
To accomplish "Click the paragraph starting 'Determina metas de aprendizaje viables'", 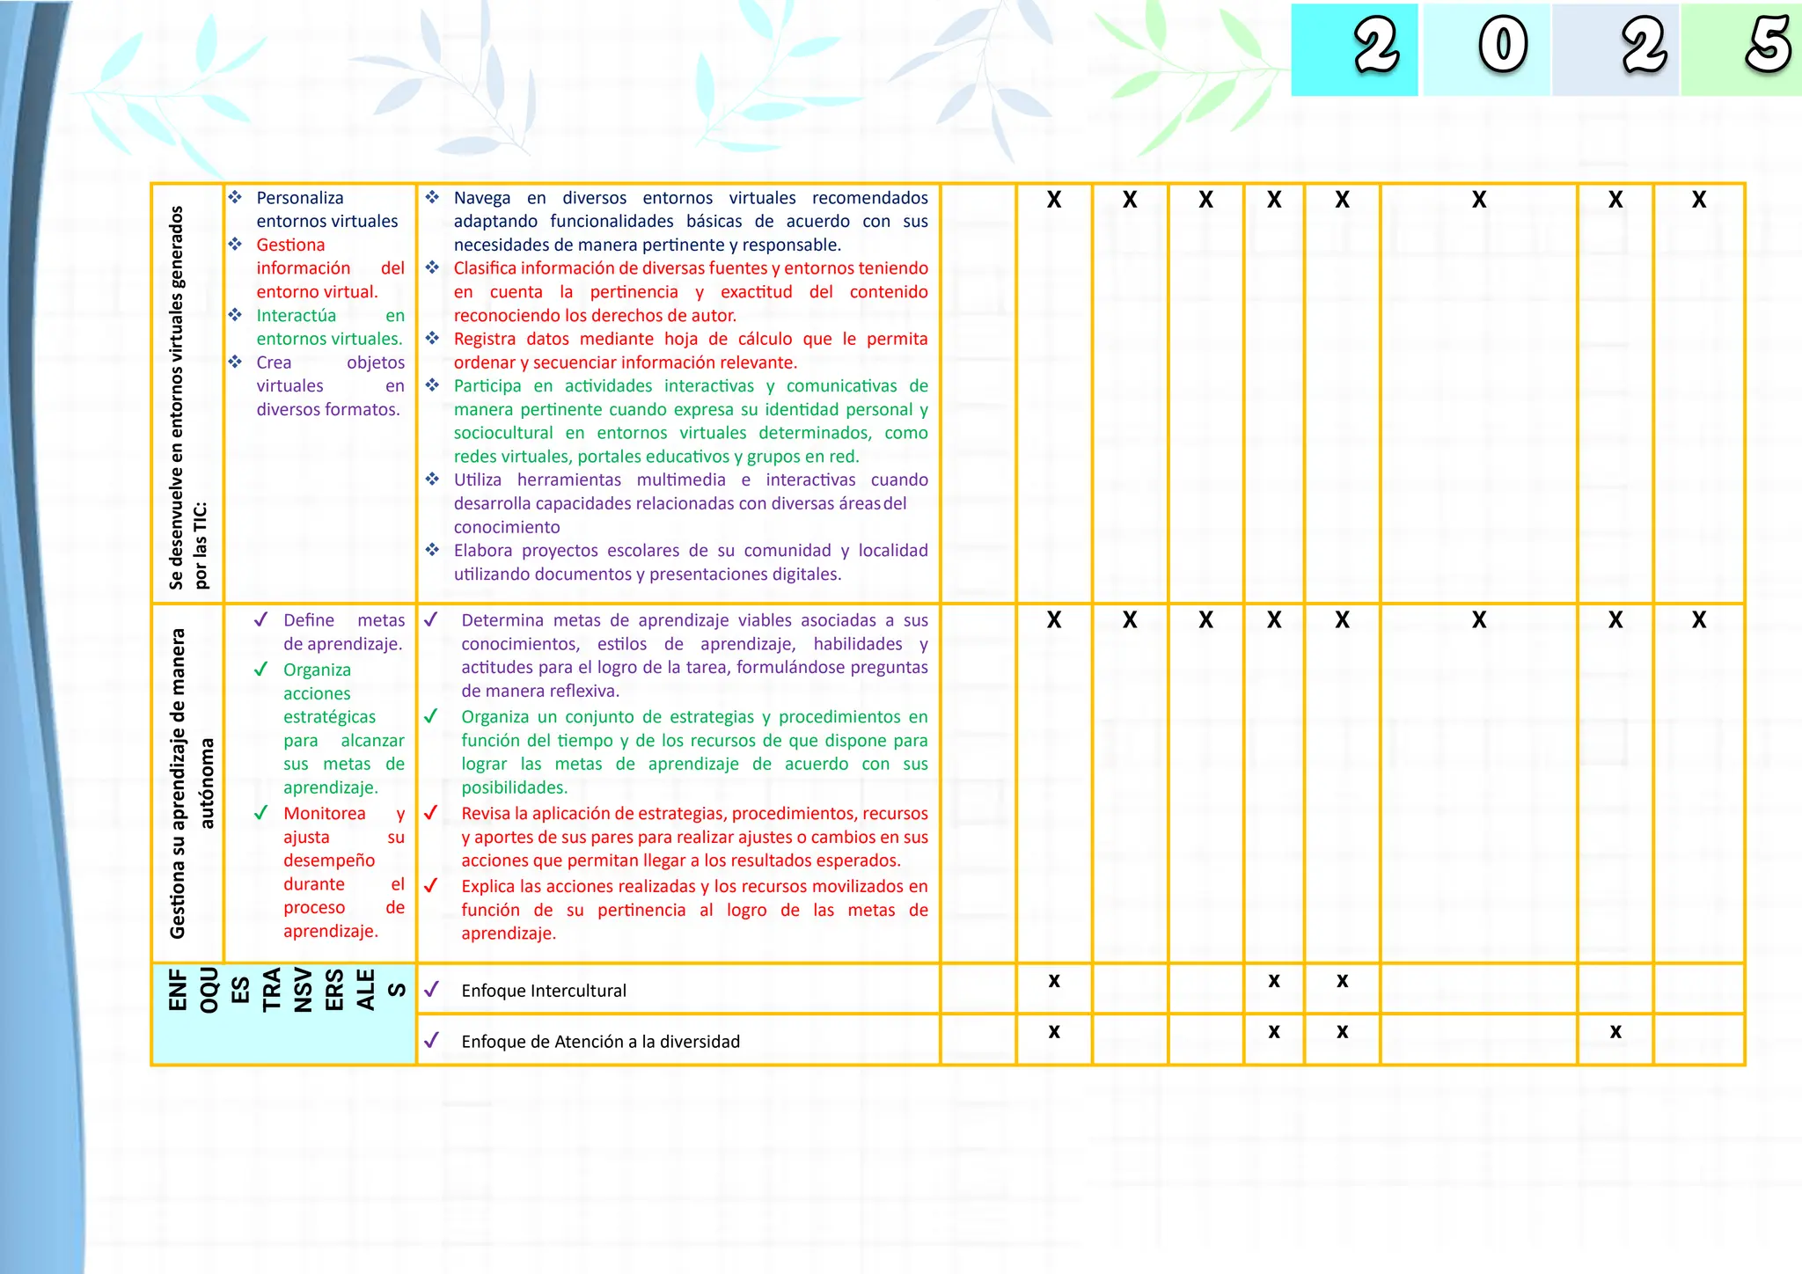I will tap(694, 655).
